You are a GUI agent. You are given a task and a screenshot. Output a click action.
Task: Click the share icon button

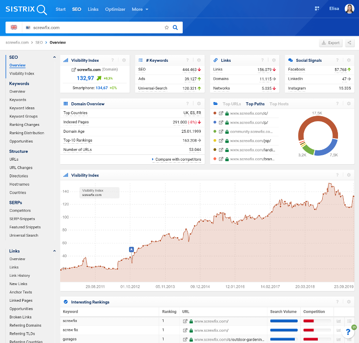point(349,43)
